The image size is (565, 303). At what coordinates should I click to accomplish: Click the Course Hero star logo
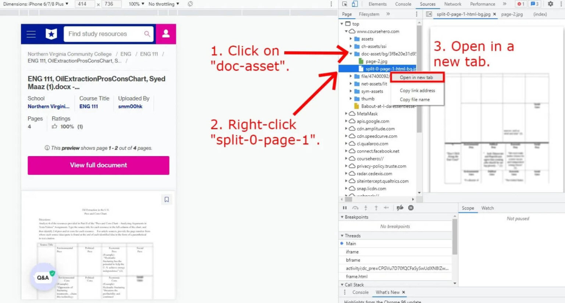click(x=51, y=34)
